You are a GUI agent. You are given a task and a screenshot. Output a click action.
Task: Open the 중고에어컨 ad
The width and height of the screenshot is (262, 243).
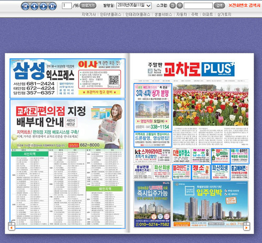click(x=239, y=172)
